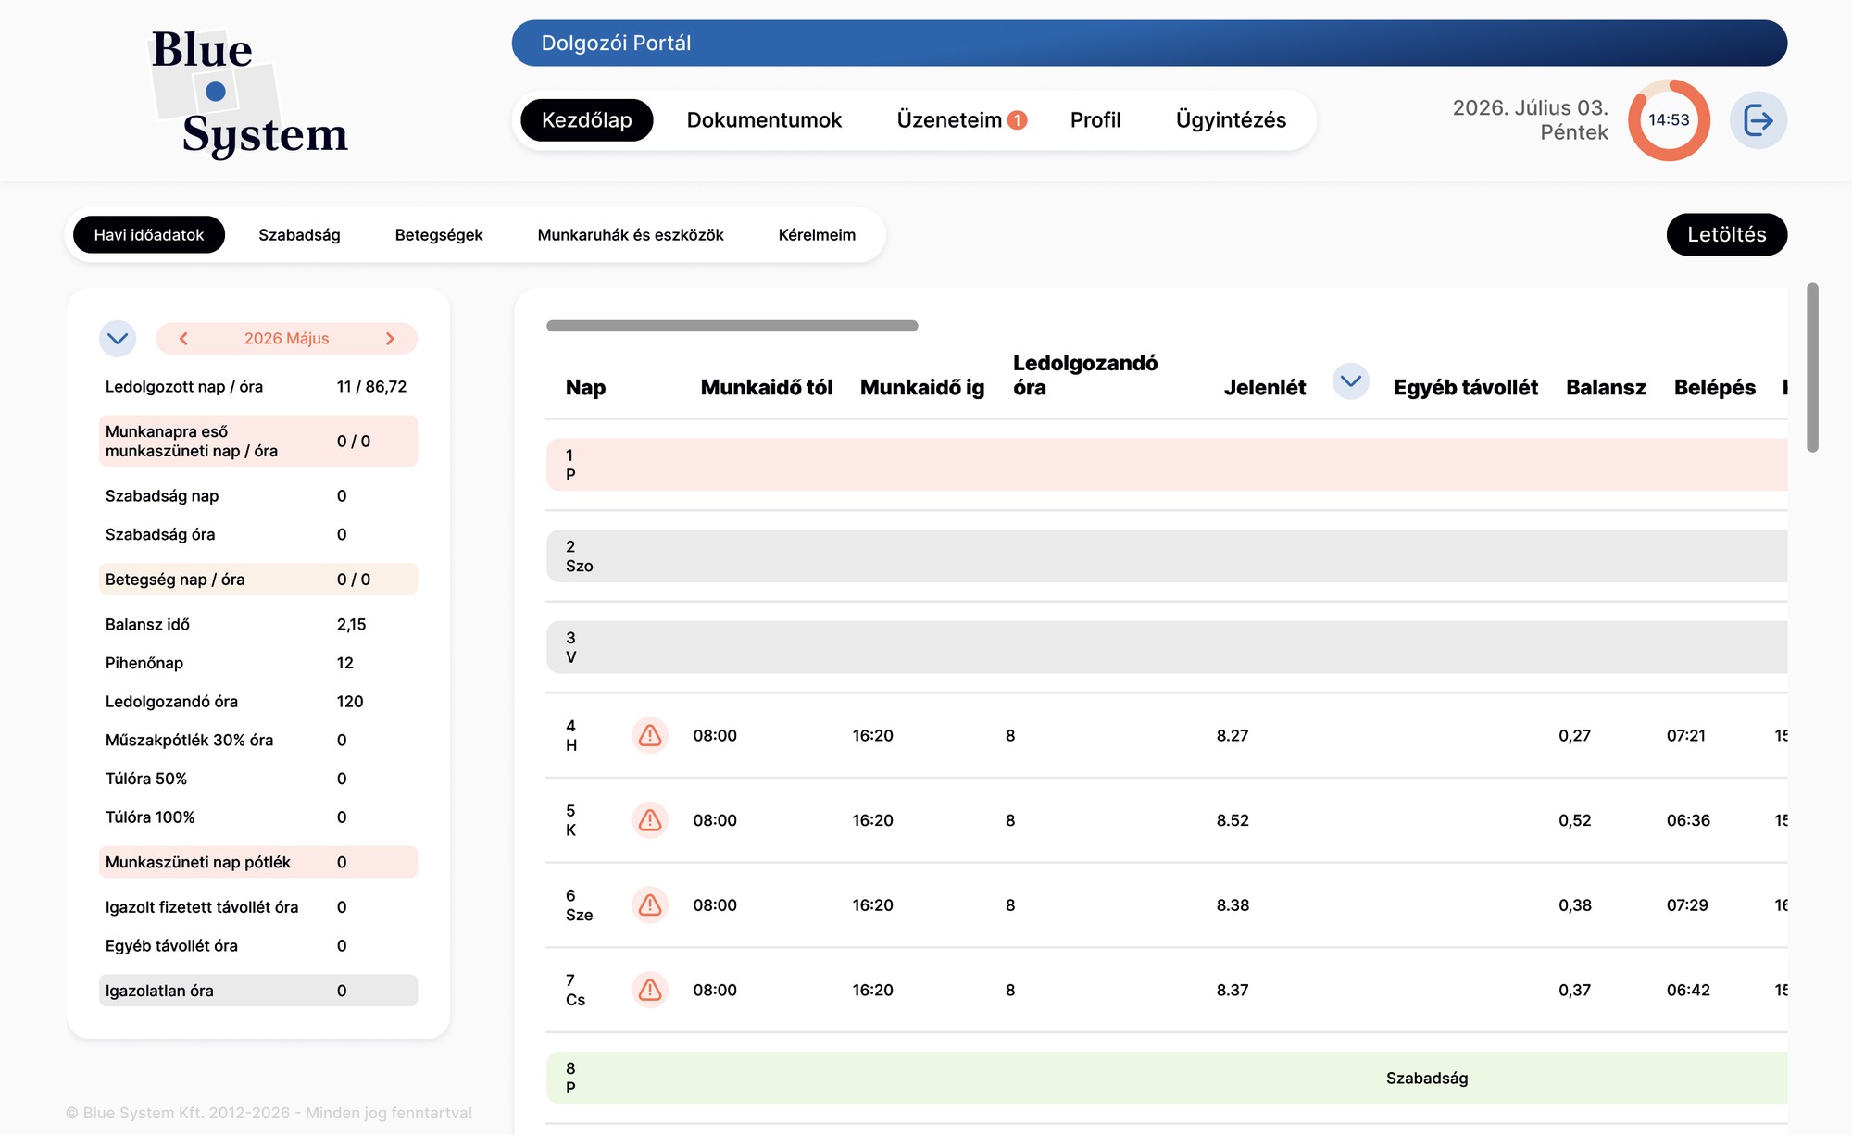Click the Egyéb távollét column header
1852x1135 pixels.
coord(1466,388)
